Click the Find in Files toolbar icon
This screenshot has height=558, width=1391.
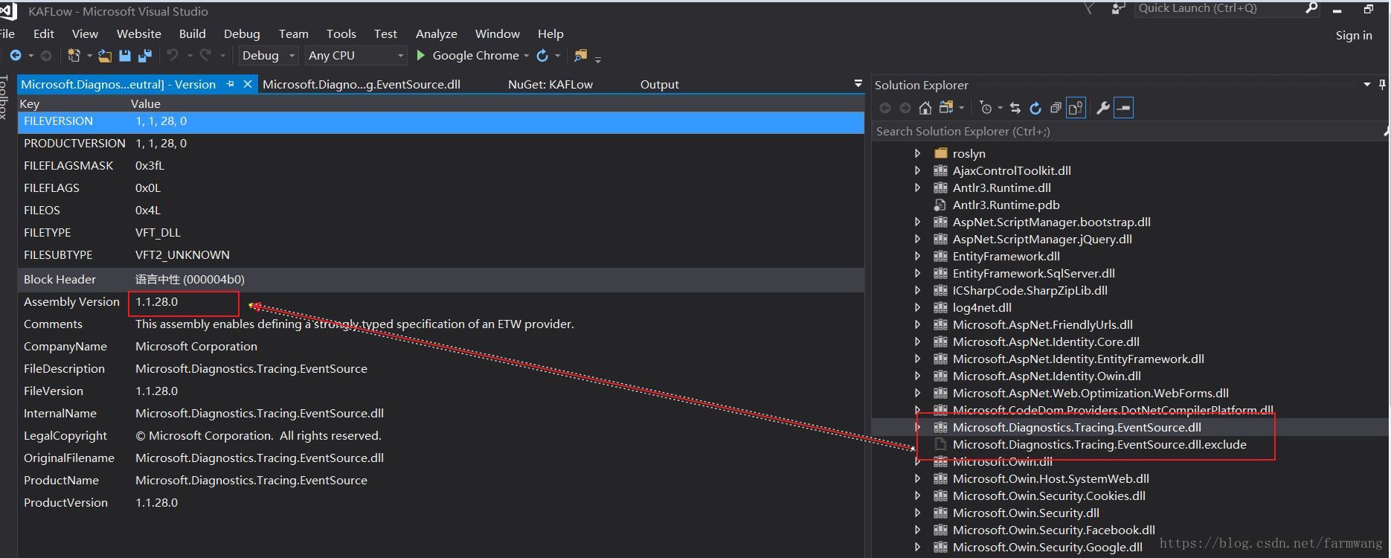tap(580, 56)
